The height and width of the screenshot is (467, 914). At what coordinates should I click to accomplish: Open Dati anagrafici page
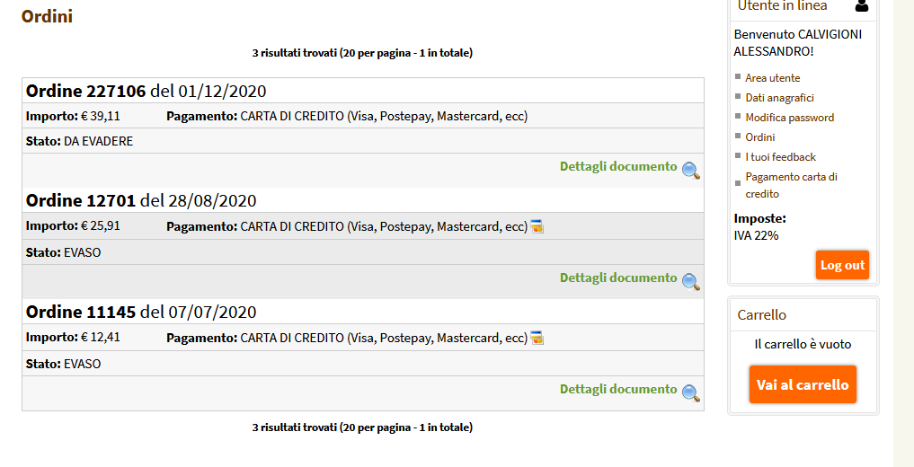pos(779,98)
